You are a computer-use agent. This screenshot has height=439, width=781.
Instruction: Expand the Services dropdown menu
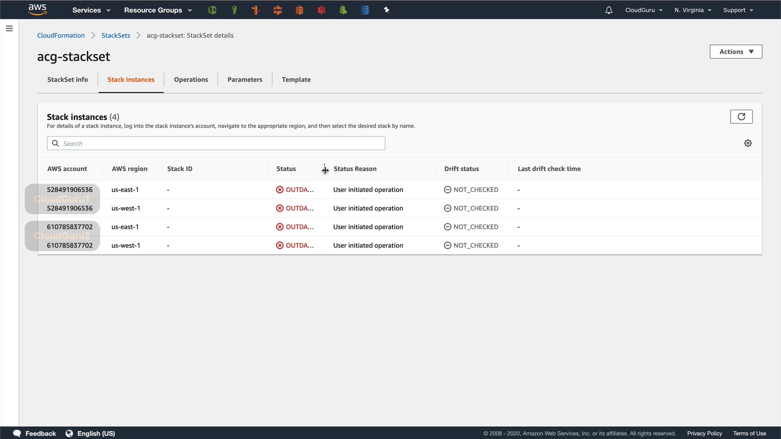[x=91, y=10]
